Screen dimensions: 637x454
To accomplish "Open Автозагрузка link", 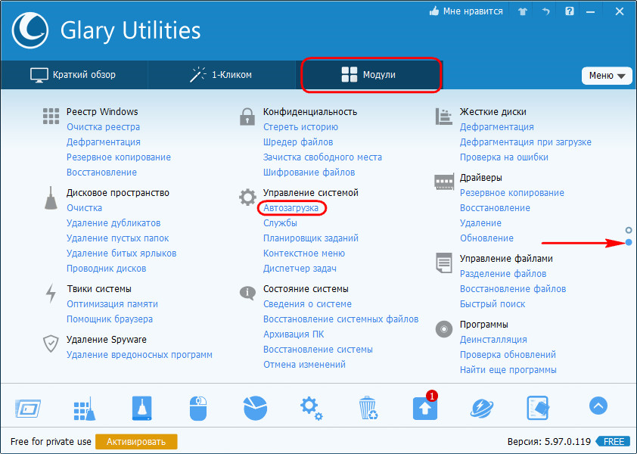I will click(291, 208).
